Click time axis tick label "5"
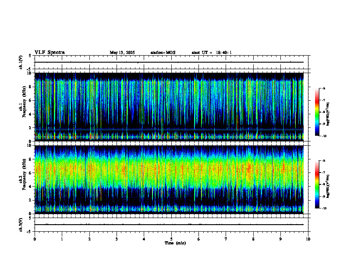 click(171, 239)
